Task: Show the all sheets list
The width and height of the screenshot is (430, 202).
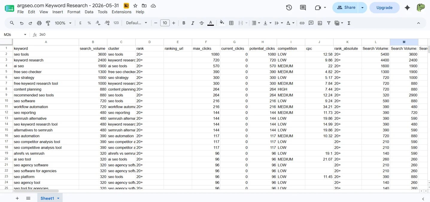Action: pos(28,198)
